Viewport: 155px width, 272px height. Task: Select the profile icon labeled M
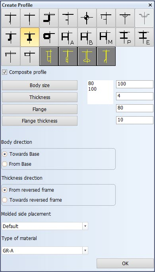coord(106,37)
